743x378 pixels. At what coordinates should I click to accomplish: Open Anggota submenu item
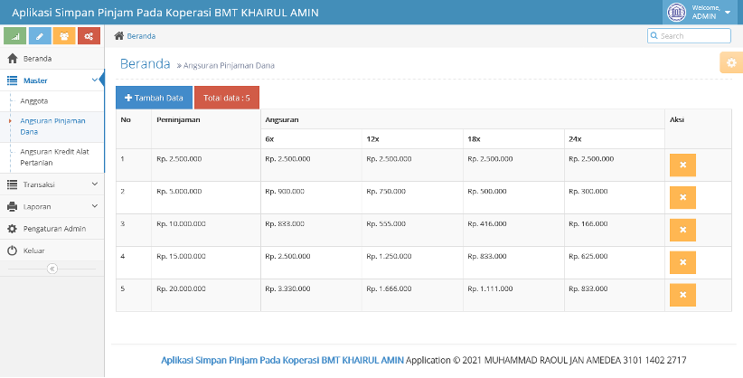click(34, 101)
